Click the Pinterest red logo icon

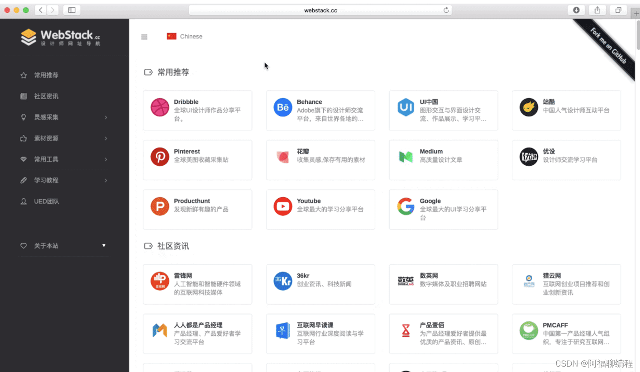pos(159,157)
